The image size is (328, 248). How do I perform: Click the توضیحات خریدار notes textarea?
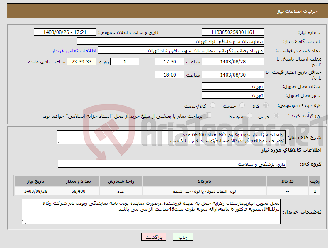(151, 212)
